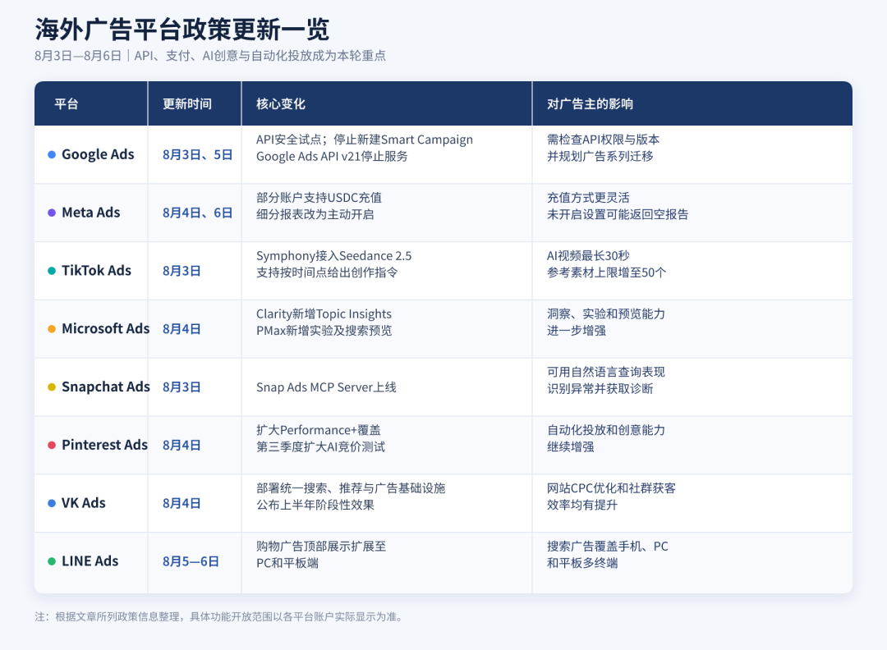Click text 充值方式更灵活
887x650 pixels.
[588, 198]
